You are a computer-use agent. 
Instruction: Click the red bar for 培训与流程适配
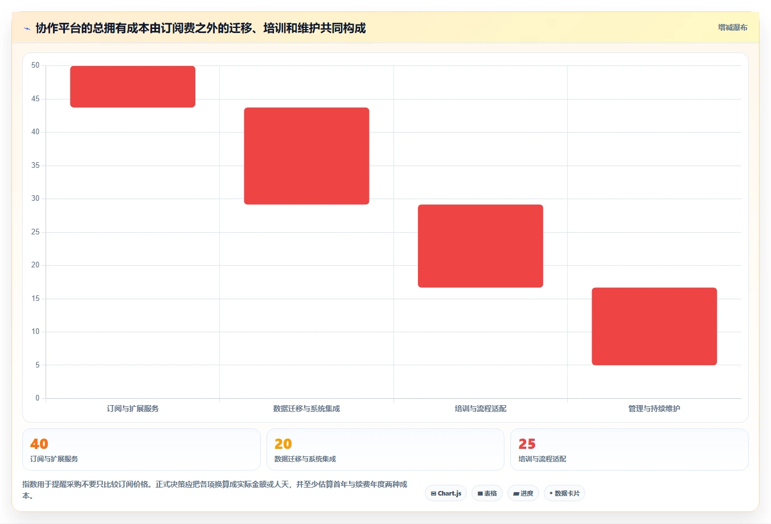(x=481, y=246)
